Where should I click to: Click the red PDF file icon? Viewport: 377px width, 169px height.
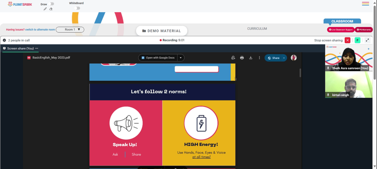point(29,58)
